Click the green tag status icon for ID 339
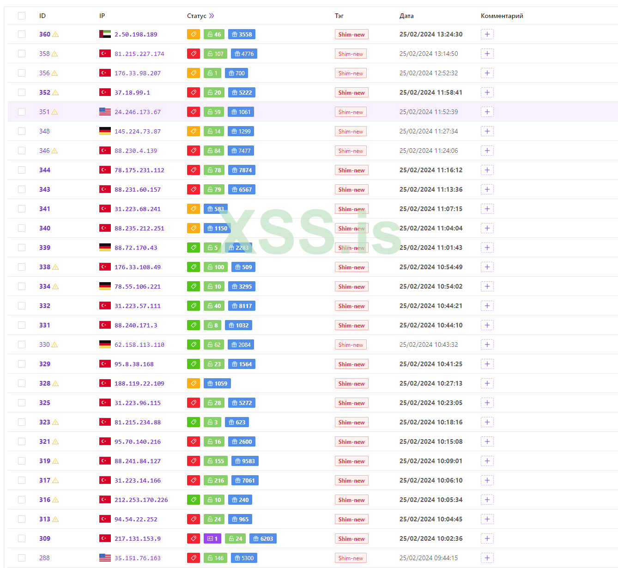 pos(194,248)
